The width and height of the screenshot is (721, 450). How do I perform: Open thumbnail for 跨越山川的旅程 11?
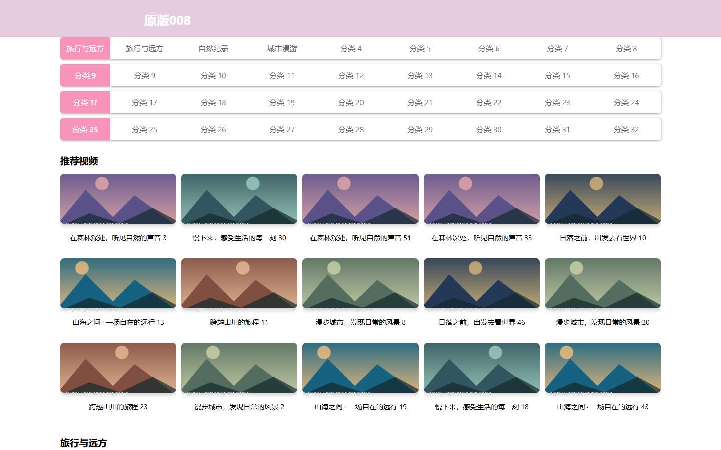click(x=239, y=283)
